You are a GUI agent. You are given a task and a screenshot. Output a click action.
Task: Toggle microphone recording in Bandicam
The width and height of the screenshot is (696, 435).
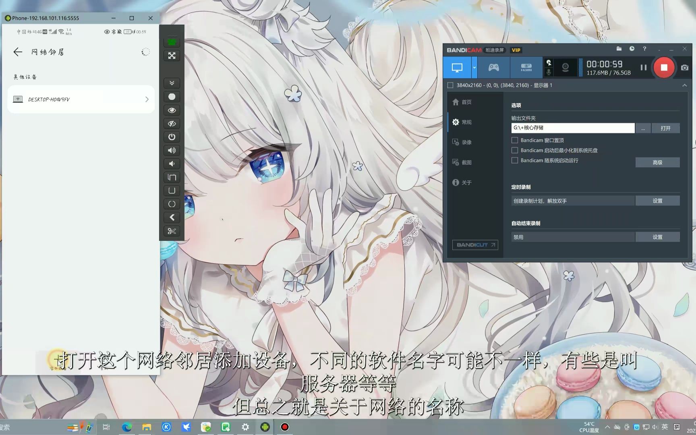tap(549, 72)
